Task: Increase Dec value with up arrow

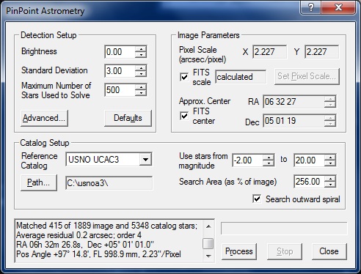Action: tap(330, 118)
